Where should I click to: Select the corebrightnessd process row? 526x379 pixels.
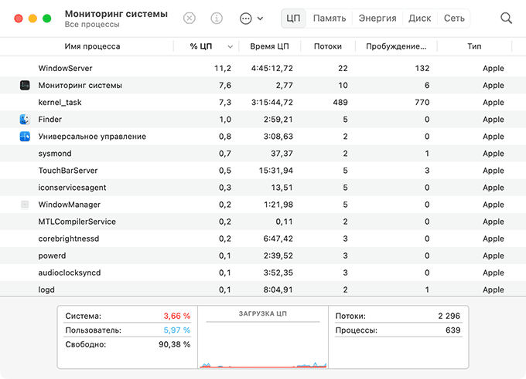pos(263,239)
